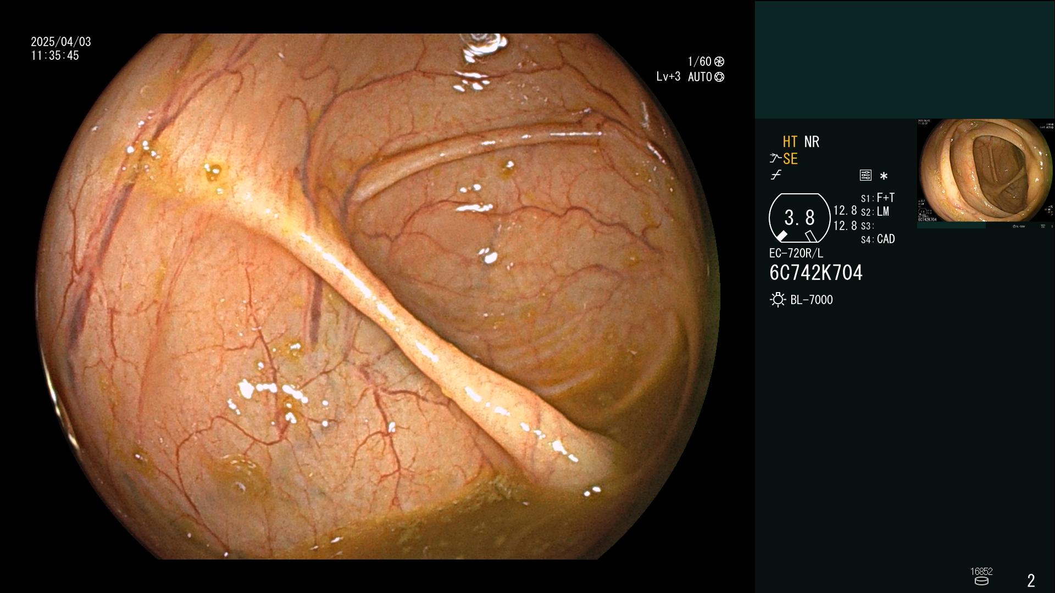Click the empty S3 switch label
The width and height of the screenshot is (1055, 593).
pos(867,226)
